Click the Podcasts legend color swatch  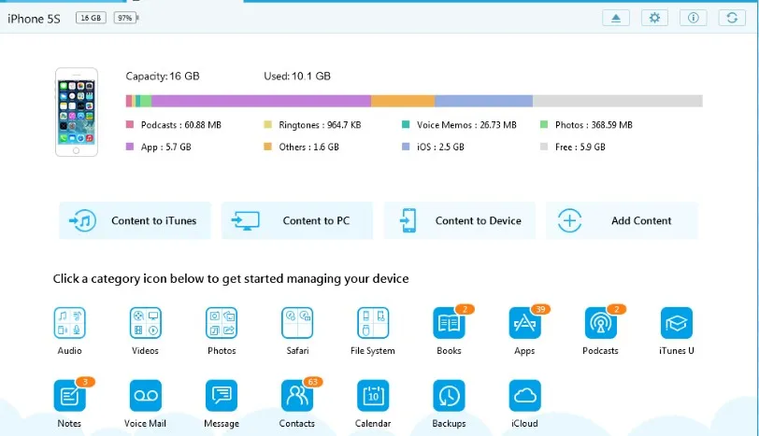click(130, 125)
